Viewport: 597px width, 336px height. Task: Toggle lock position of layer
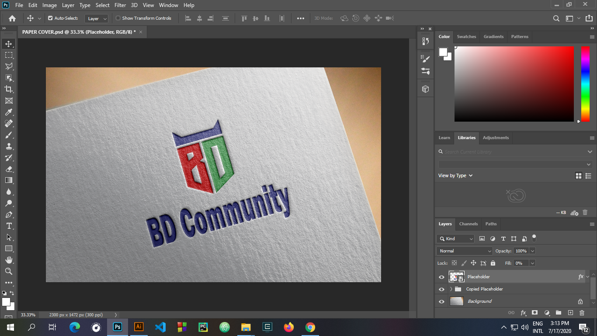point(473,263)
